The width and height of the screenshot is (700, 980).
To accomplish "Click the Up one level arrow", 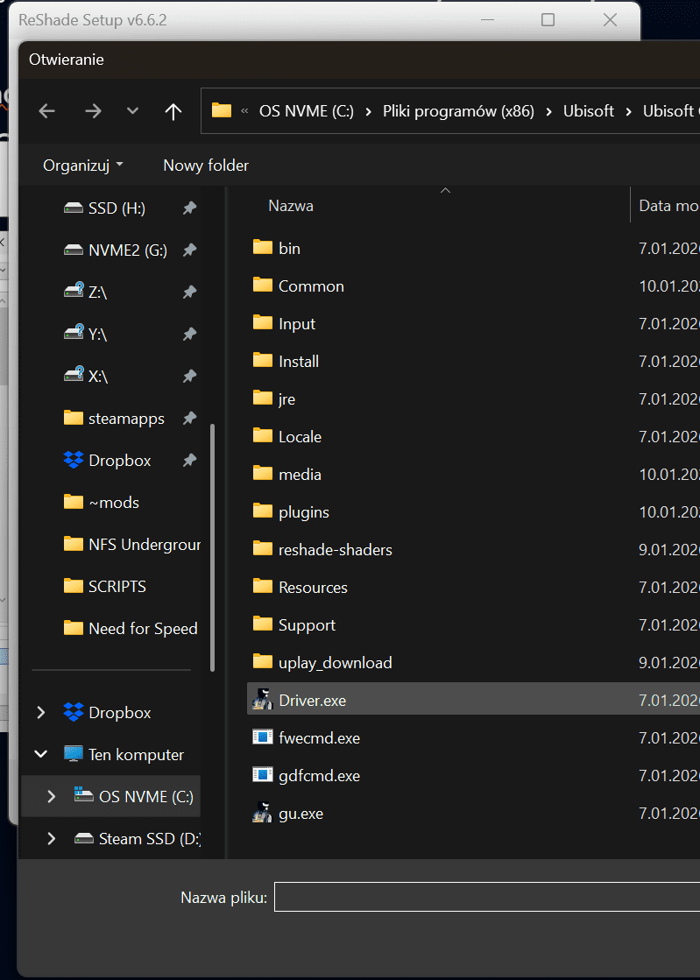I will click(x=173, y=111).
